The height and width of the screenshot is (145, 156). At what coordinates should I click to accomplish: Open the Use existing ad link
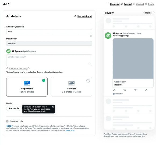(x=85, y=16)
